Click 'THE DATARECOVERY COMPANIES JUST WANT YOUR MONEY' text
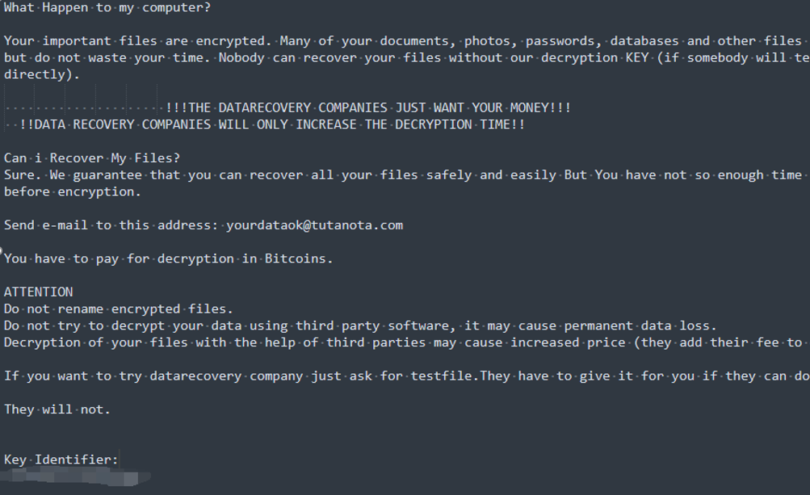810x495 pixels. 367,108
